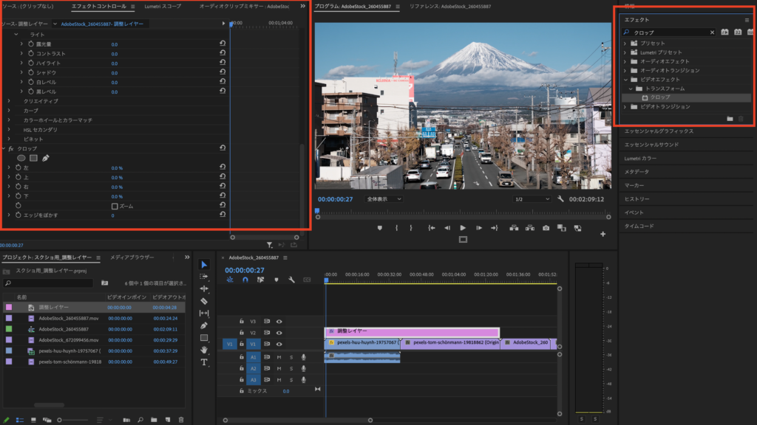757x425 pixels.
Task: Hide track V2 with its eye icon
Action: point(279,333)
